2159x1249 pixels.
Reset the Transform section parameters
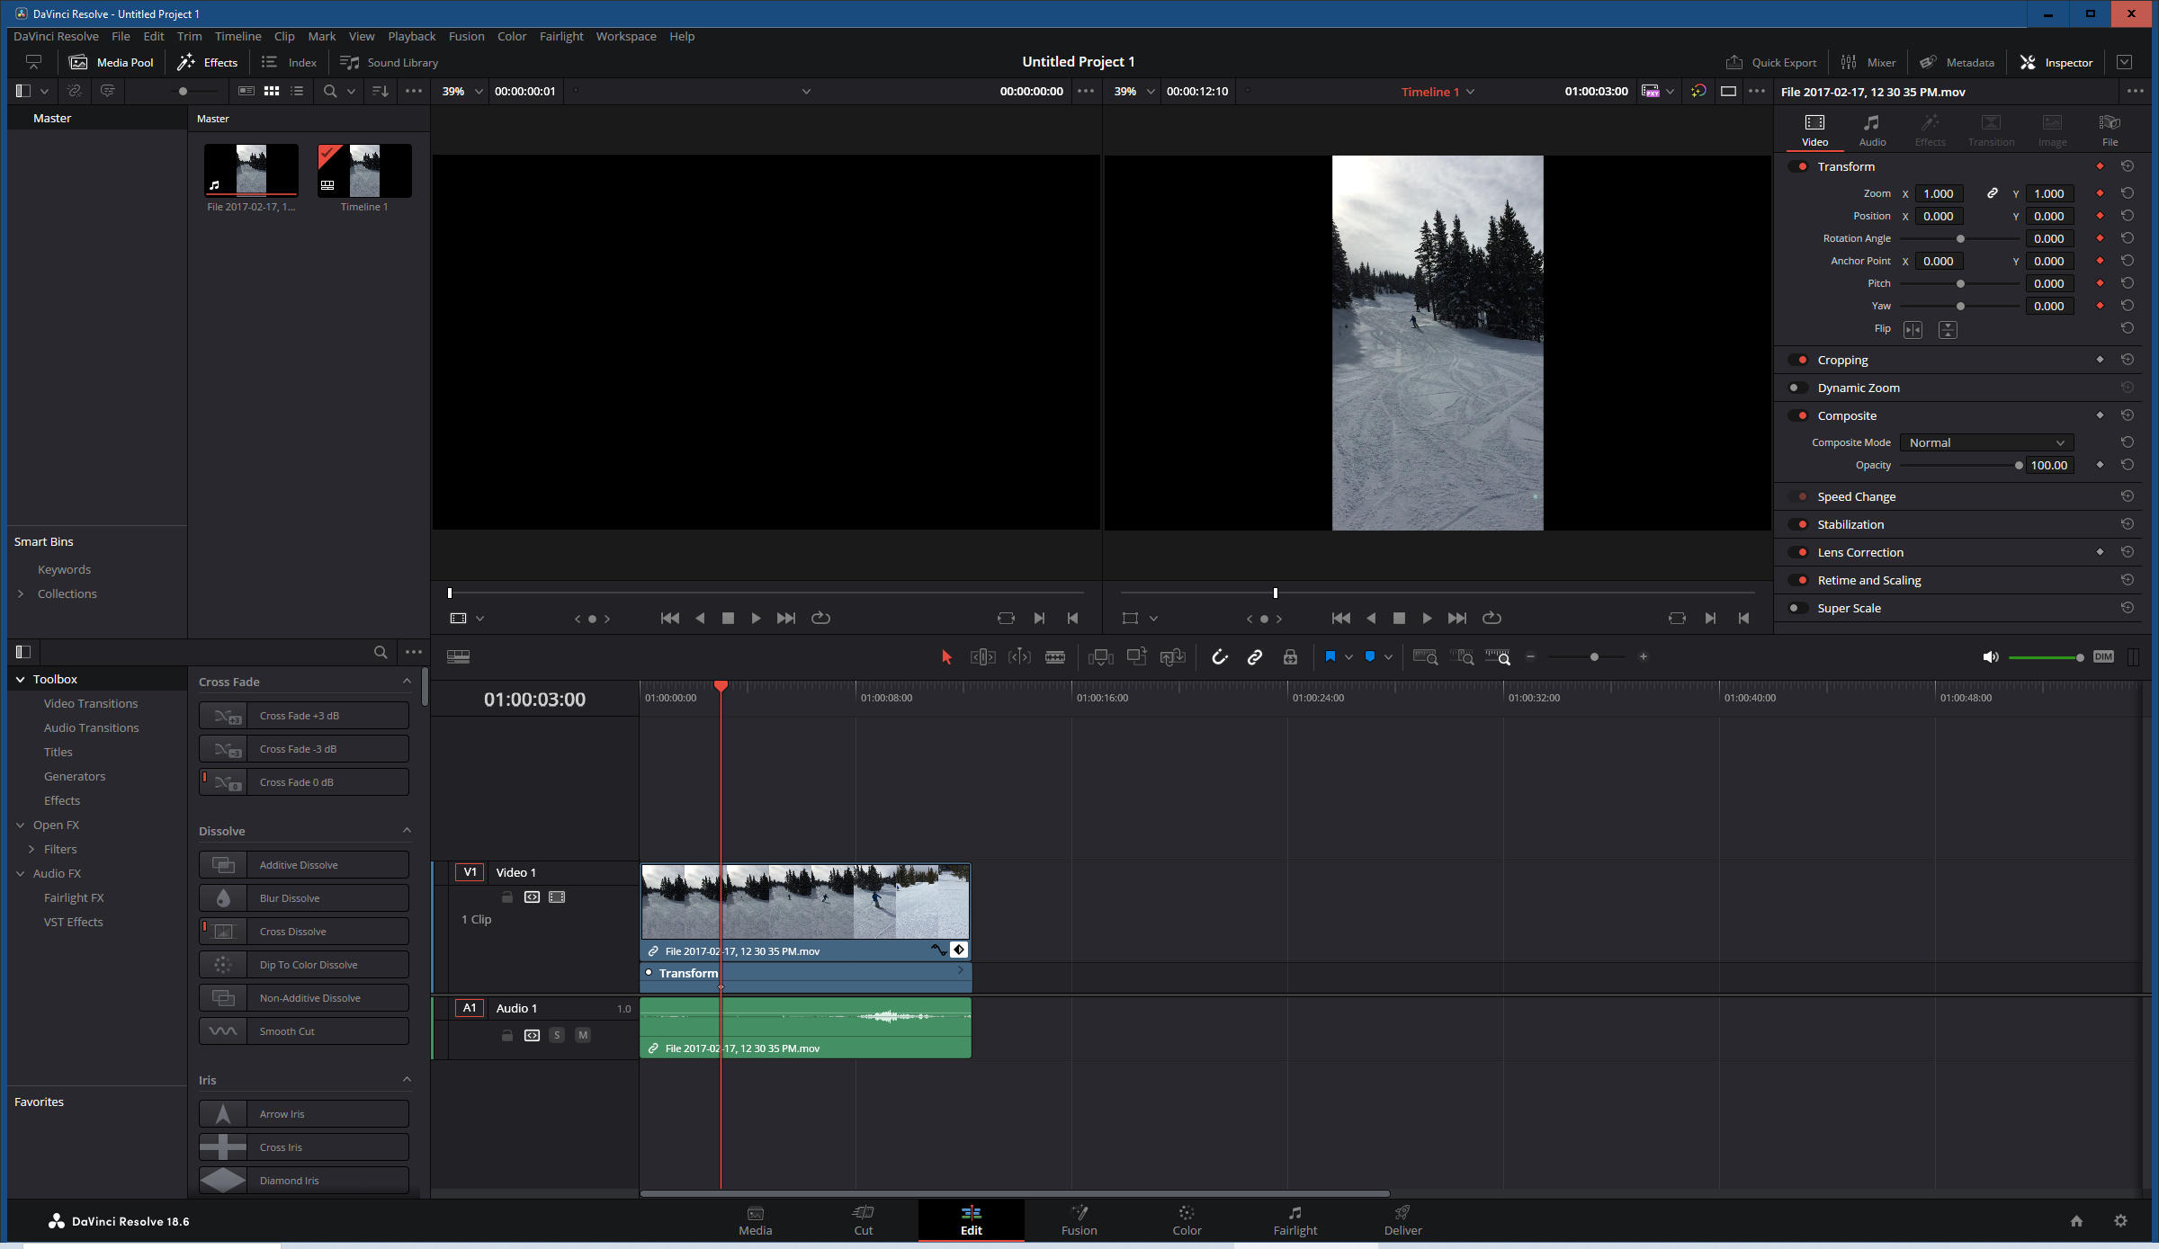(x=2128, y=166)
